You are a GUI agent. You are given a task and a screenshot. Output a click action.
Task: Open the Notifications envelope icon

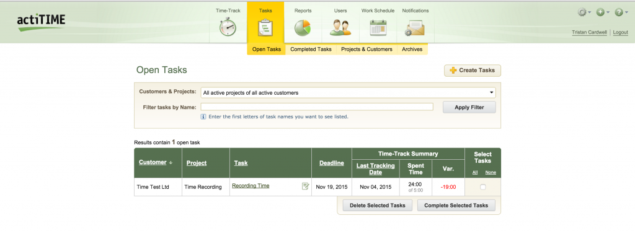pyautogui.click(x=415, y=28)
